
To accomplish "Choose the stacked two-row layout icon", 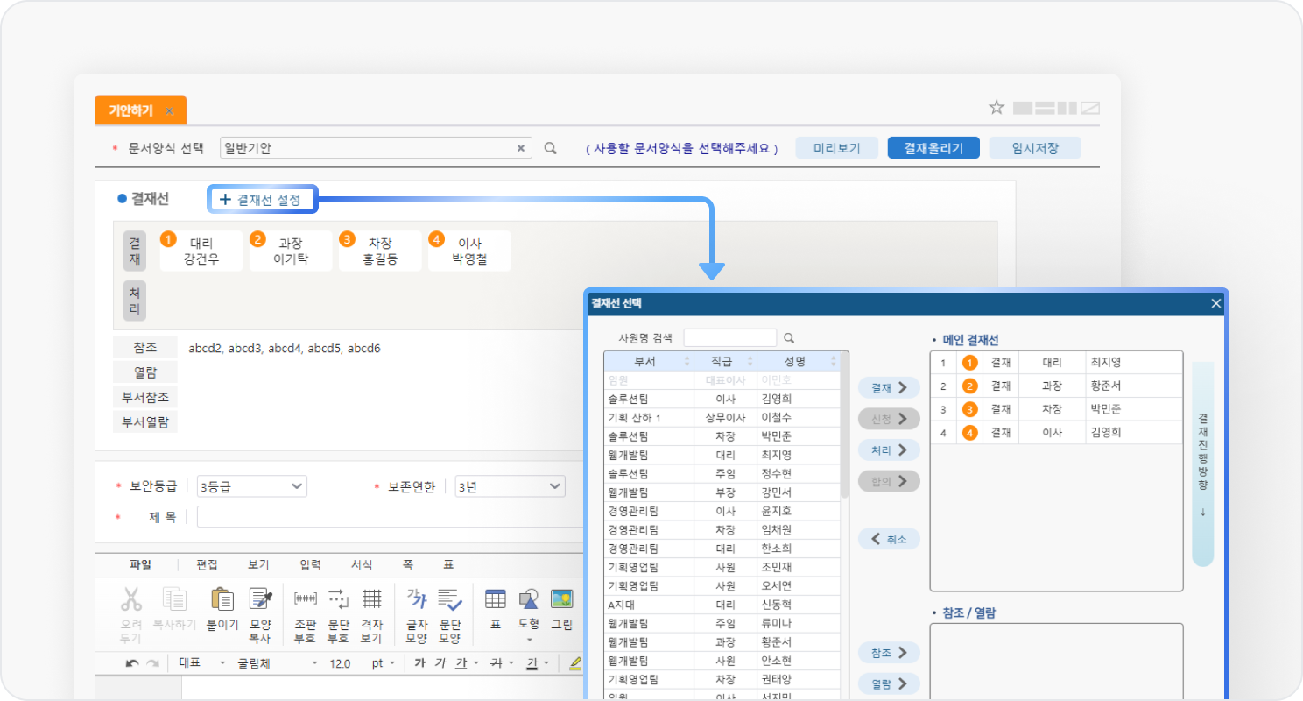I will tap(1046, 109).
